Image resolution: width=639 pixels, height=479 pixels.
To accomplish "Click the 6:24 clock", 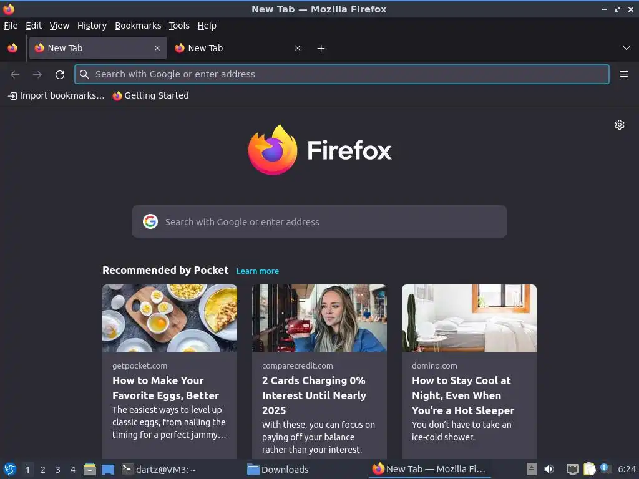I will point(627,469).
